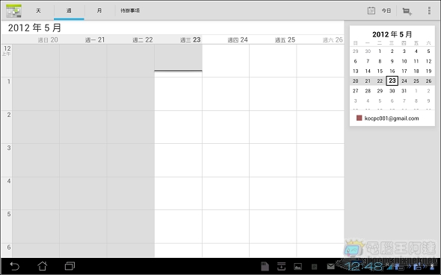Screen dimensions: 441x275
Task: Open the Calendar app icon
Action: [x=13, y=10]
